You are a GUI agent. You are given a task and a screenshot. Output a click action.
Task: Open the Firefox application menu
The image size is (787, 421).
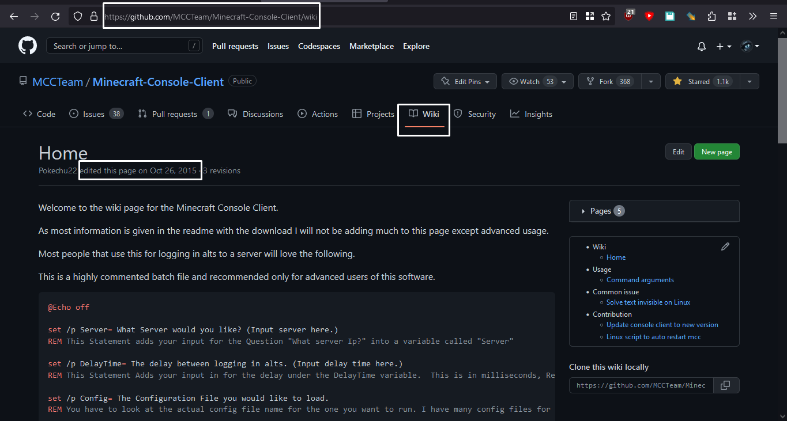[773, 16]
